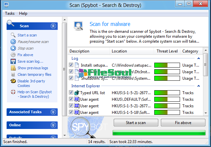Uncheck the Shutdown log entry checkbox
Viewport: 211px width, 147px height.
click(71, 78)
